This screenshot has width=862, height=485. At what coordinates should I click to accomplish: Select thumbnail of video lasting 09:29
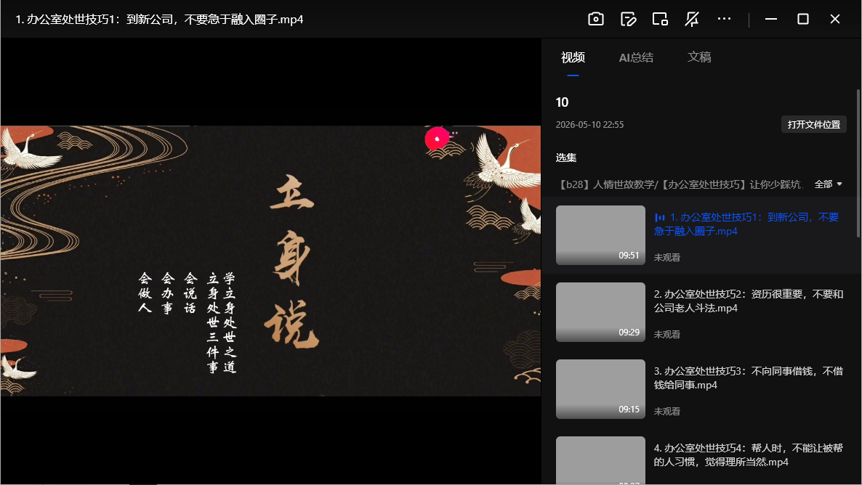[x=600, y=312]
